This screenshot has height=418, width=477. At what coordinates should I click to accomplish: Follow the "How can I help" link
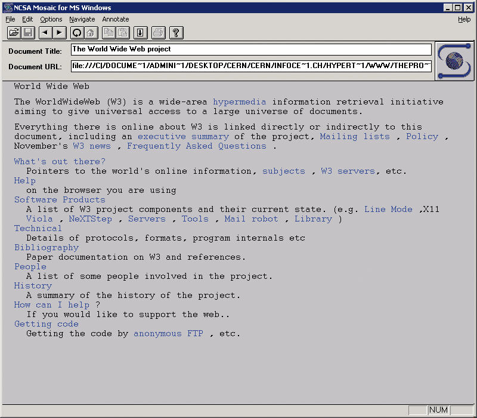click(52, 305)
